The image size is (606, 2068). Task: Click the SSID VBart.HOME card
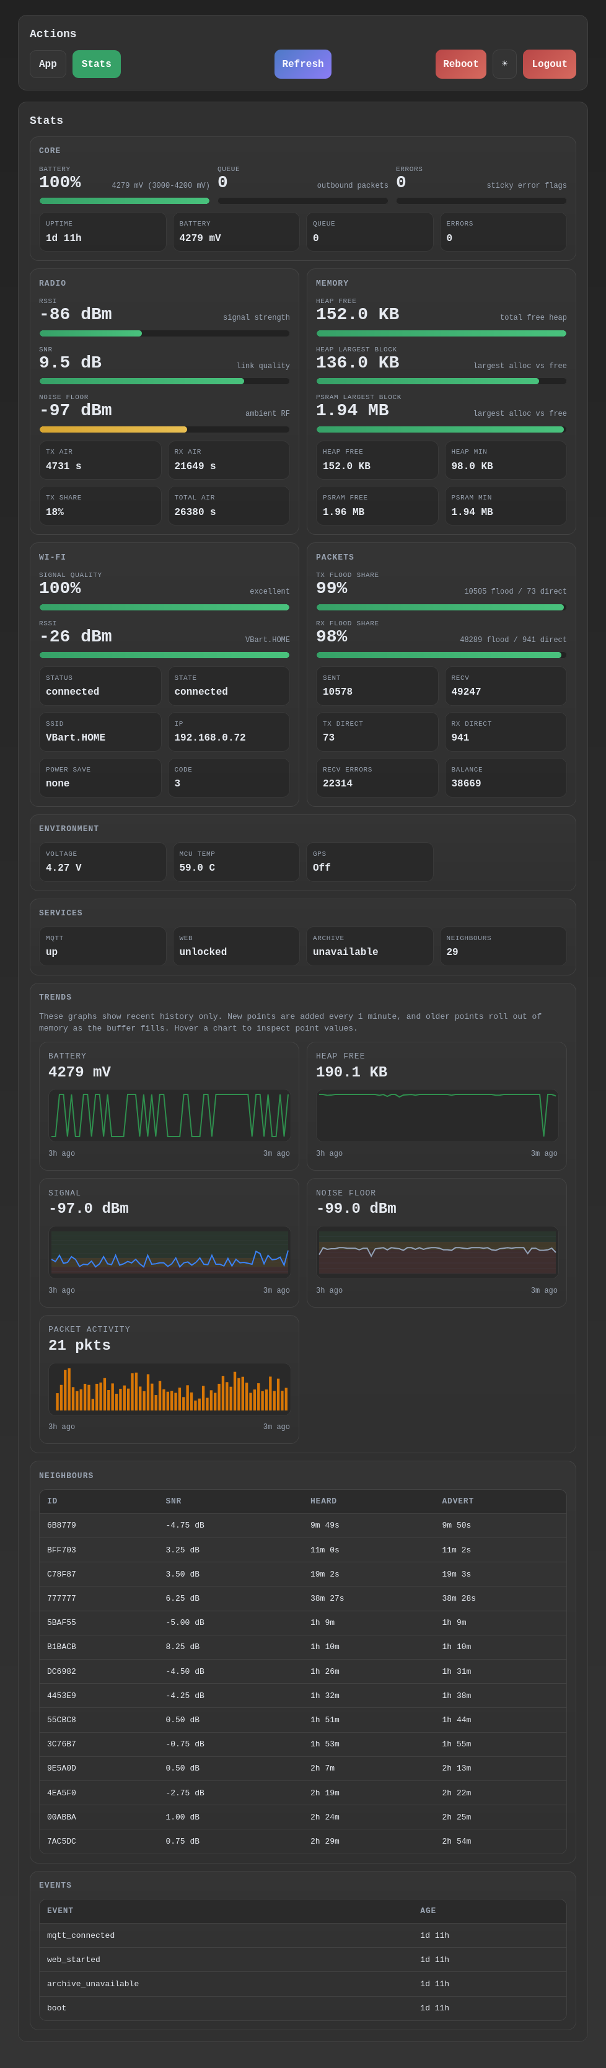(100, 732)
